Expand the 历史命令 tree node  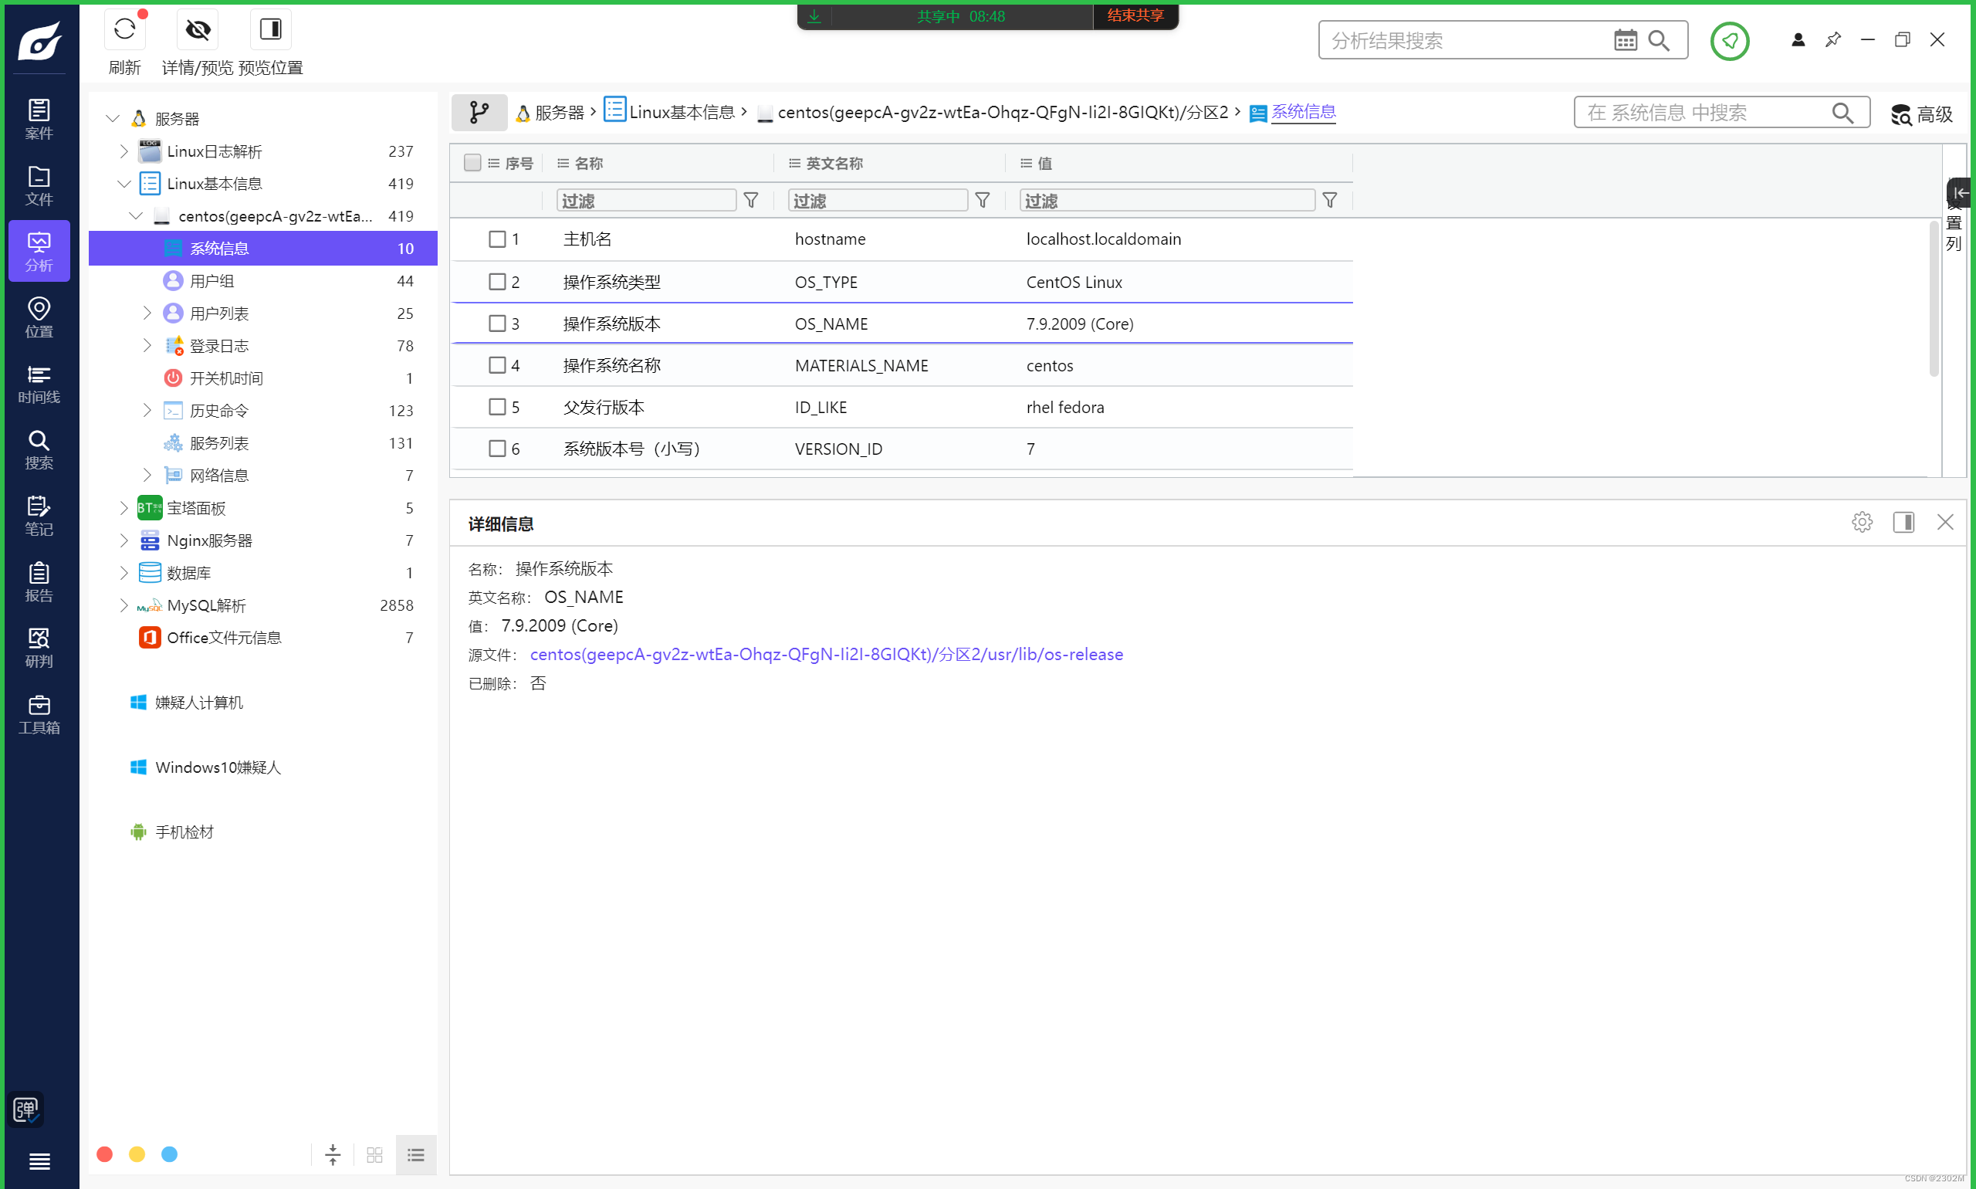(147, 410)
